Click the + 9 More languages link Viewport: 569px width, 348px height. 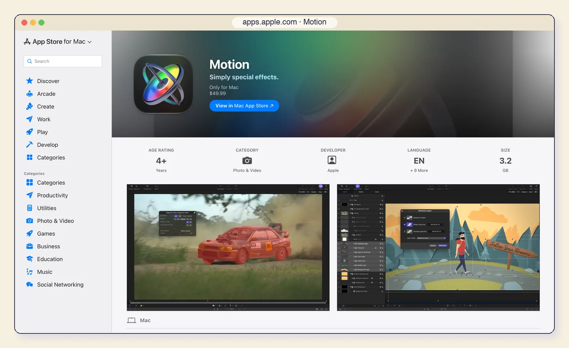click(x=419, y=170)
